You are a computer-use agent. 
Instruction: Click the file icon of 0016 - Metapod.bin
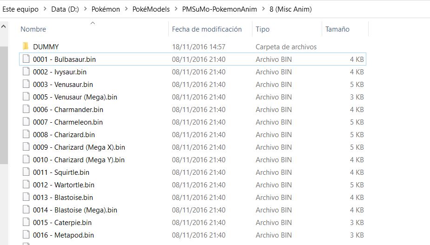[26, 235]
